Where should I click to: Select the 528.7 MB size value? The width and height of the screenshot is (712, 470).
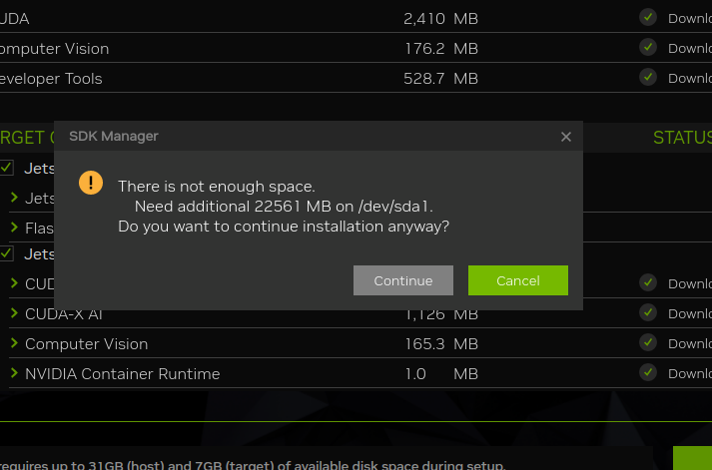click(440, 79)
